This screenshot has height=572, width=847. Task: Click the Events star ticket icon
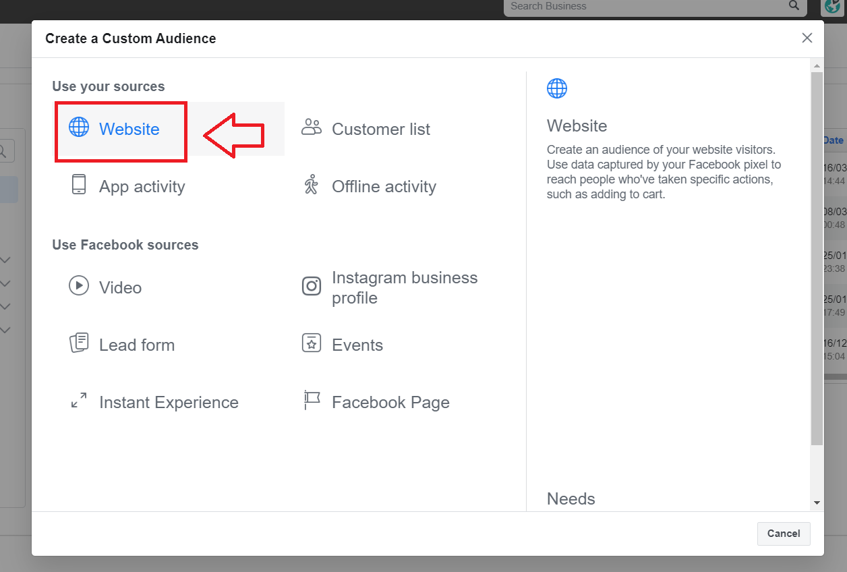(x=311, y=343)
